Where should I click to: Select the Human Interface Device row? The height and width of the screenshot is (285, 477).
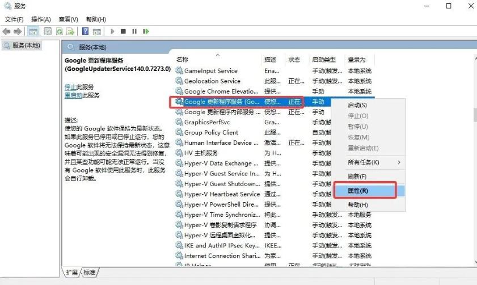click(252, 143)
